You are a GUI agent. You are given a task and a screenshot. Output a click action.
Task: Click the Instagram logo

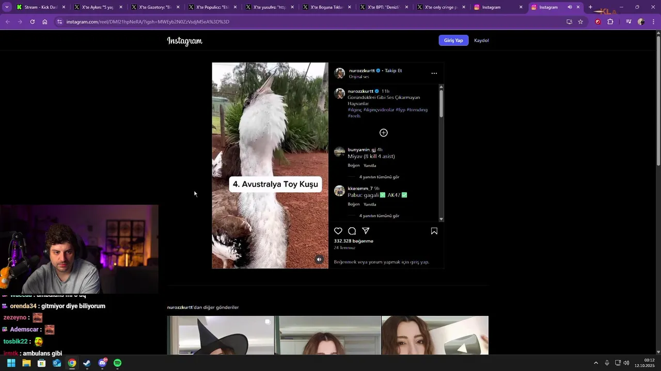[x=185, y=41]
